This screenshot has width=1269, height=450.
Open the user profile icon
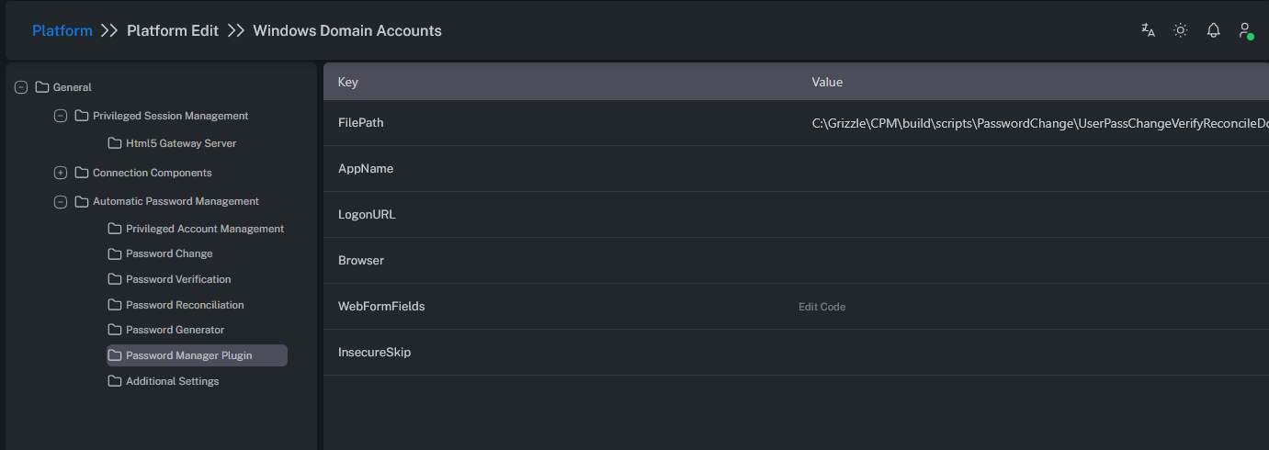coord(1245,30)
